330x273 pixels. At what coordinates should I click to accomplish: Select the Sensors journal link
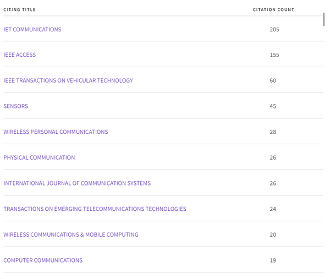click(16, 106)
